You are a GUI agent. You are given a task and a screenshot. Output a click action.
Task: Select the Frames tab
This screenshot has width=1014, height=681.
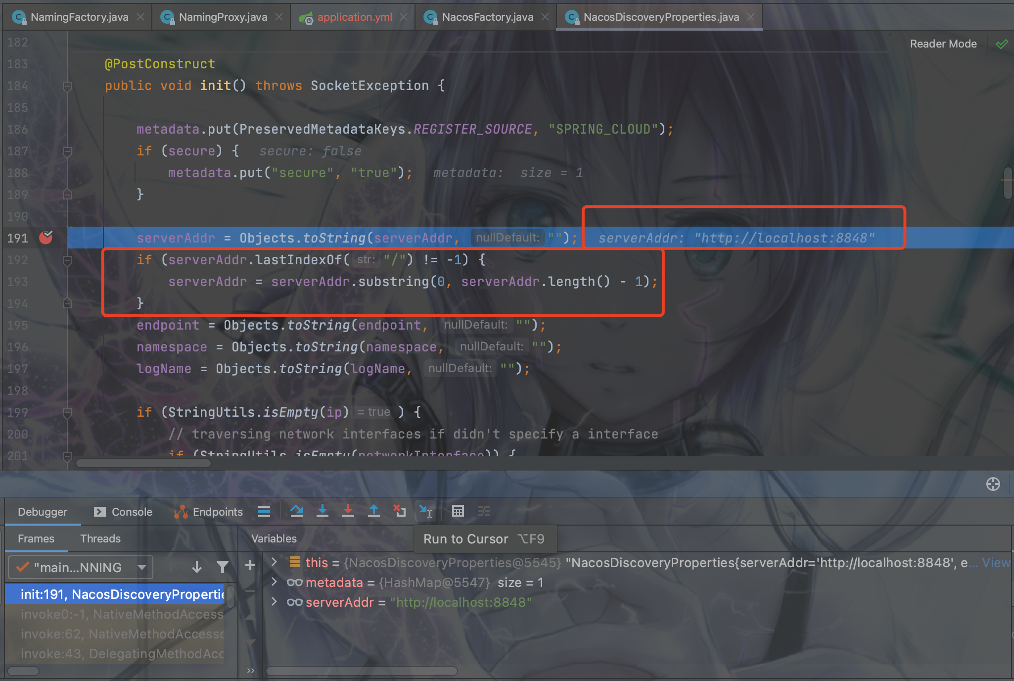tap(36, 538)
